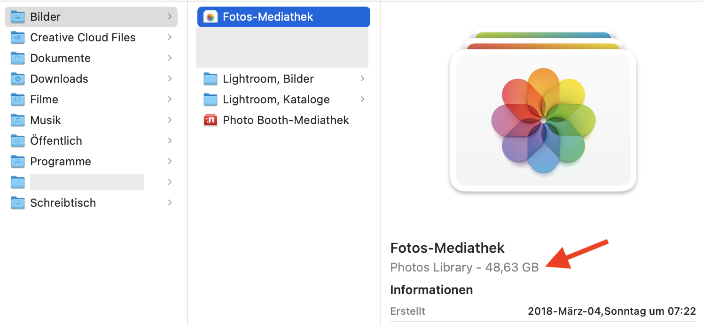Click the Filme folder icon
Viewport: 703px width, 326px height.
coord(18,100)
